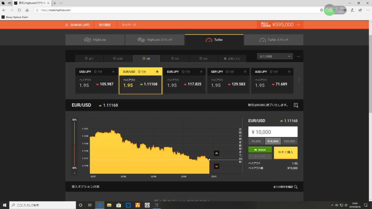Click 全ての取引を確認 to view all trades

click(x=285, y=187)
